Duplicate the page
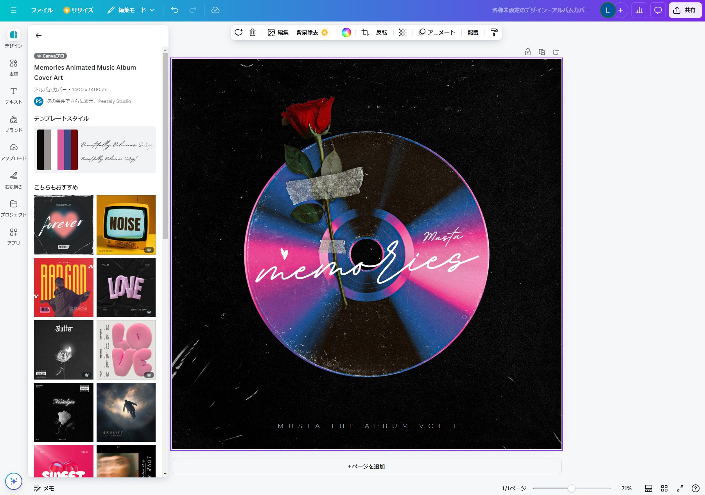Image resolution: width=705 pixels, height=495 pixels. (x=542, y=52)
